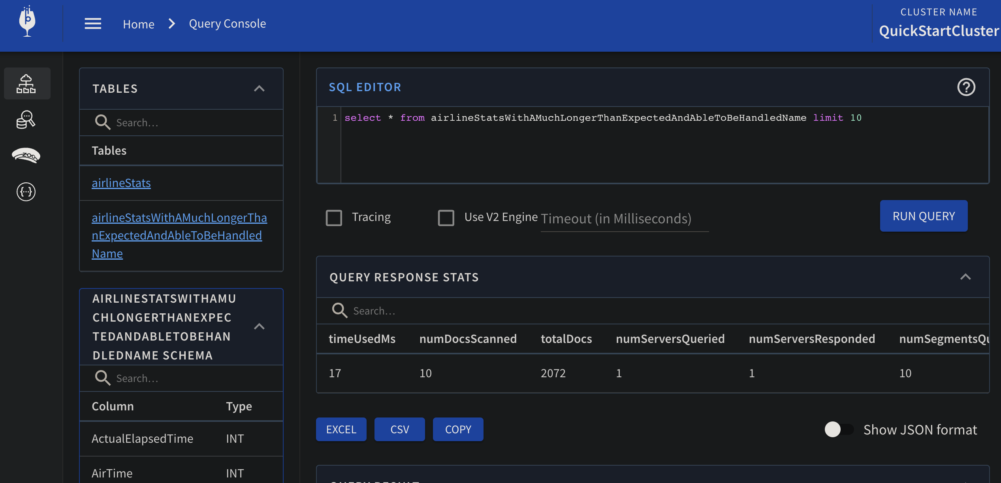The height and width of the screenshot is (483, 1001).
Task: Collapse the table schema panel
Action: tap(259, 327)
